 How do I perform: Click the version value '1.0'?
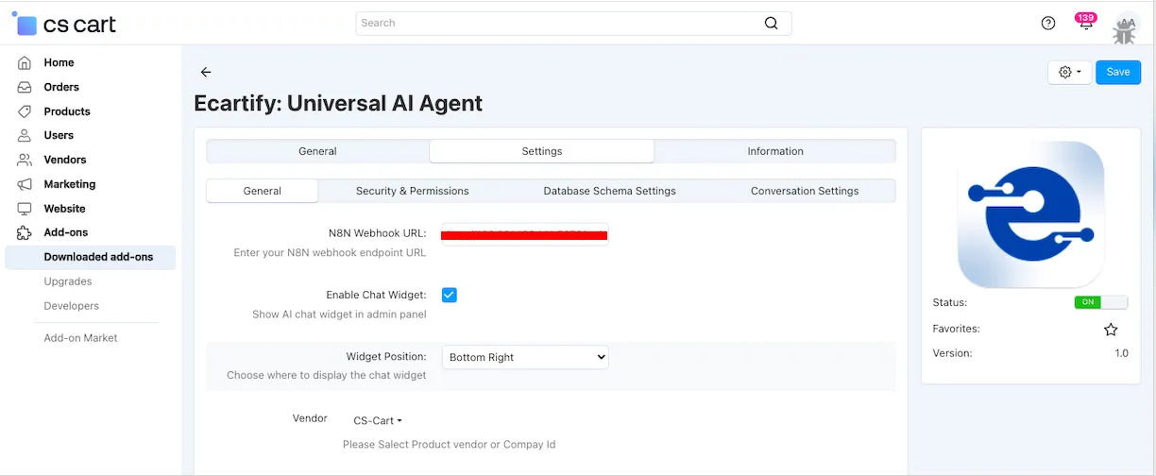pos(1121,353)
